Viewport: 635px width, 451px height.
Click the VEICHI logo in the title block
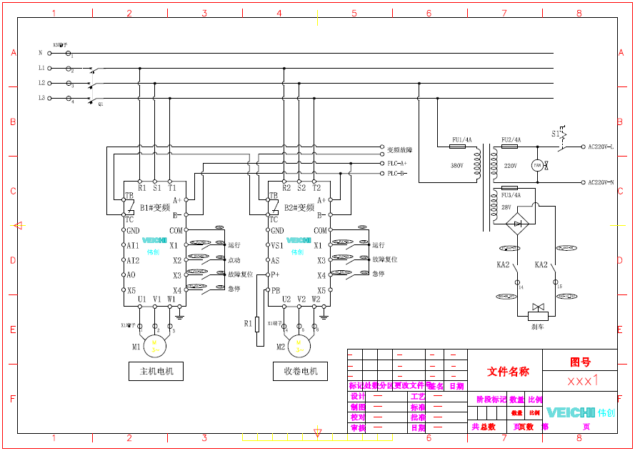pyautogui.click(x=571, y=412)
